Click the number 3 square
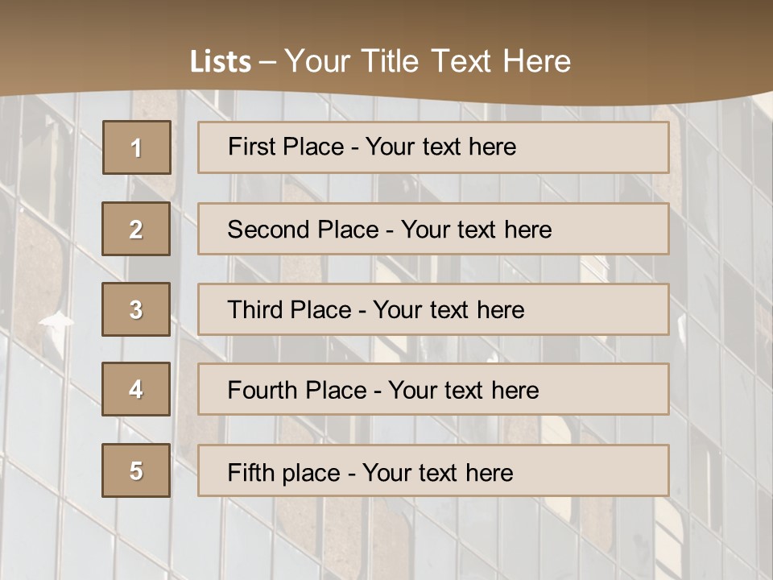773x580 pixels. [136, 309]
